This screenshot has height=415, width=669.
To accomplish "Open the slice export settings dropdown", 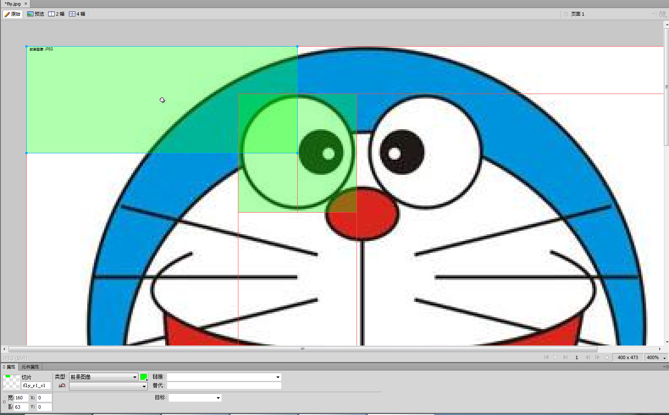I will (108, 386).
